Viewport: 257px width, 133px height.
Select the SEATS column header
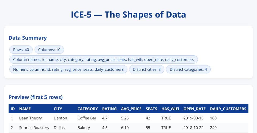152,109
